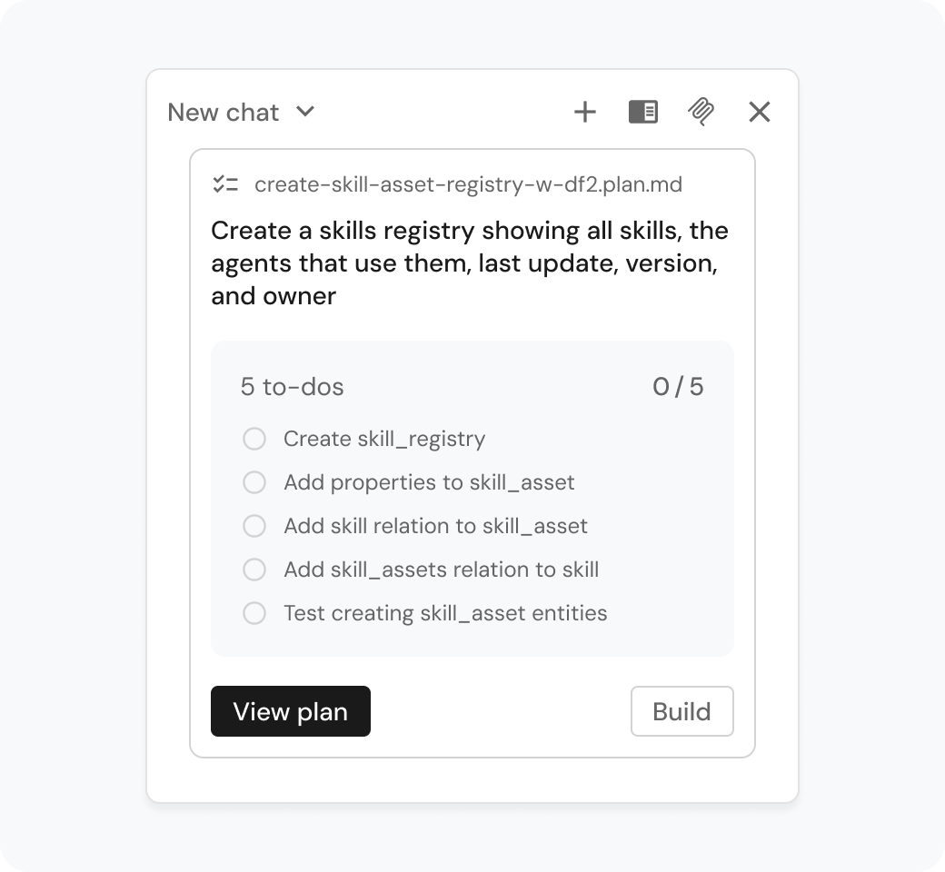Click the View plan button
945x872 pixels.
(x=291, y=711)
